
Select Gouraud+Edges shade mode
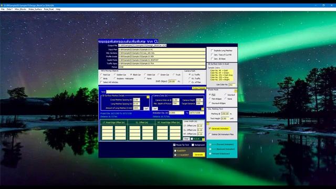point(210,103)
